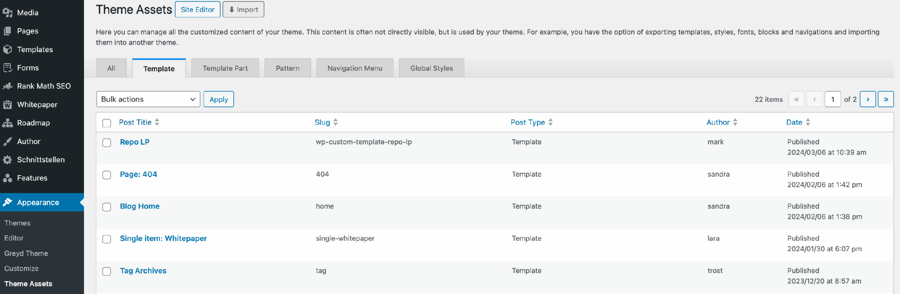Click the Templates cube icon

pyautogui.click(x=7, y=49)
